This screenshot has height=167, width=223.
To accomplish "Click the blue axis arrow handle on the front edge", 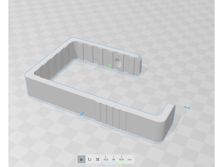I will [82, 114].
